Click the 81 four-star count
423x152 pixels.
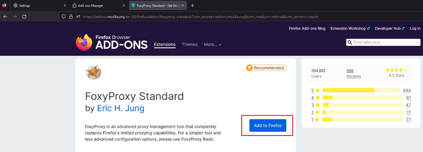click(x=409, y=98)
